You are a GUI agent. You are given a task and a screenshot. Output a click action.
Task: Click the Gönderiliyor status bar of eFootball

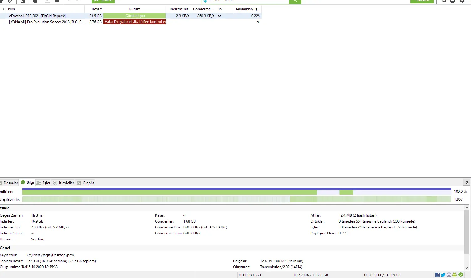coord(135,16)
